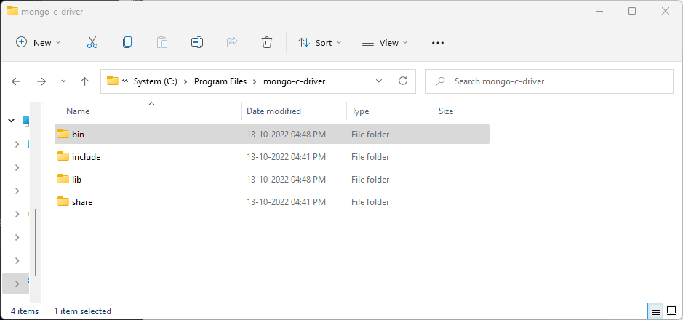The image size is (683, 320).
Task: Navigate back with the back arrow
Action: point(17,81)
